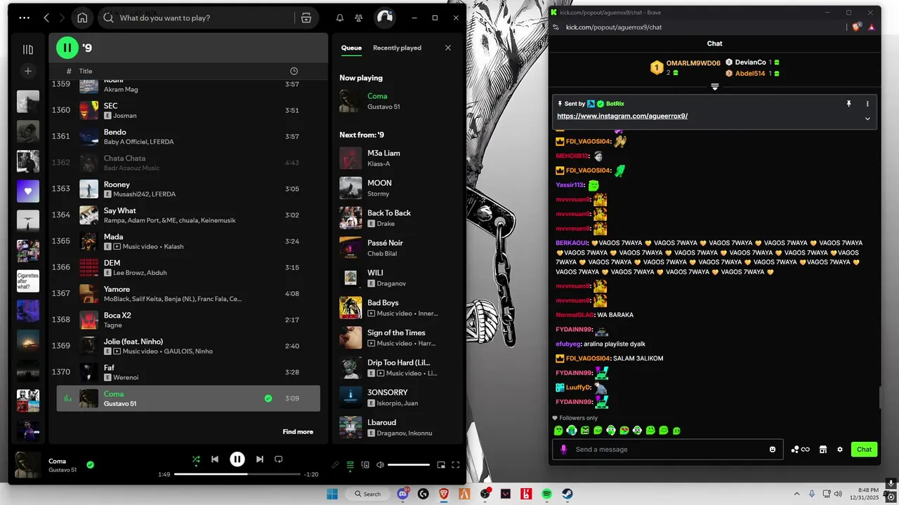Toggle shuffle in the Spotify player bar
The height and width of the screenshot is (505, 899).
196,459
